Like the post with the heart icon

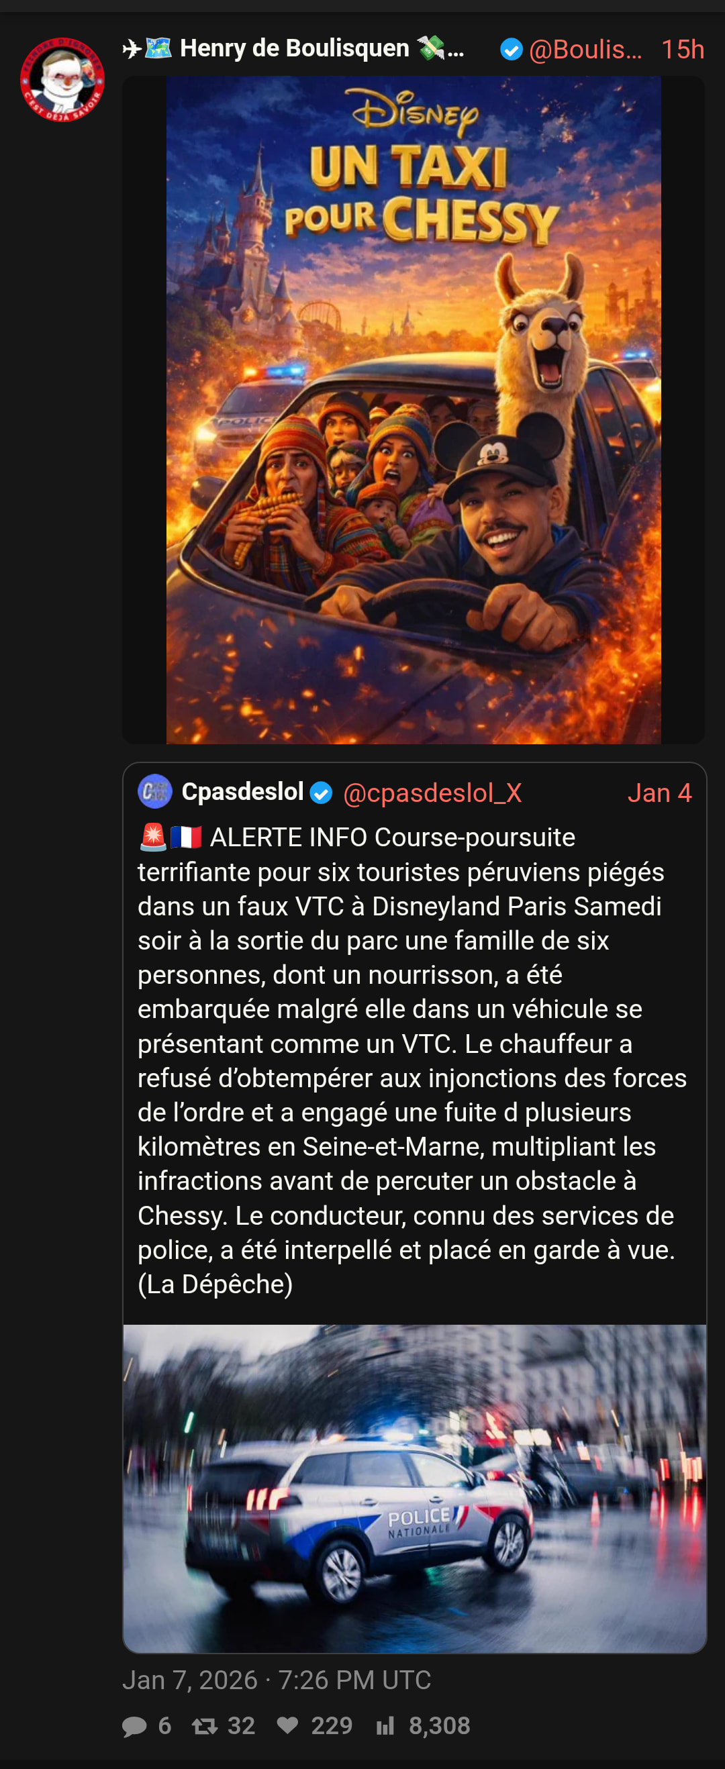point(287,1725)
